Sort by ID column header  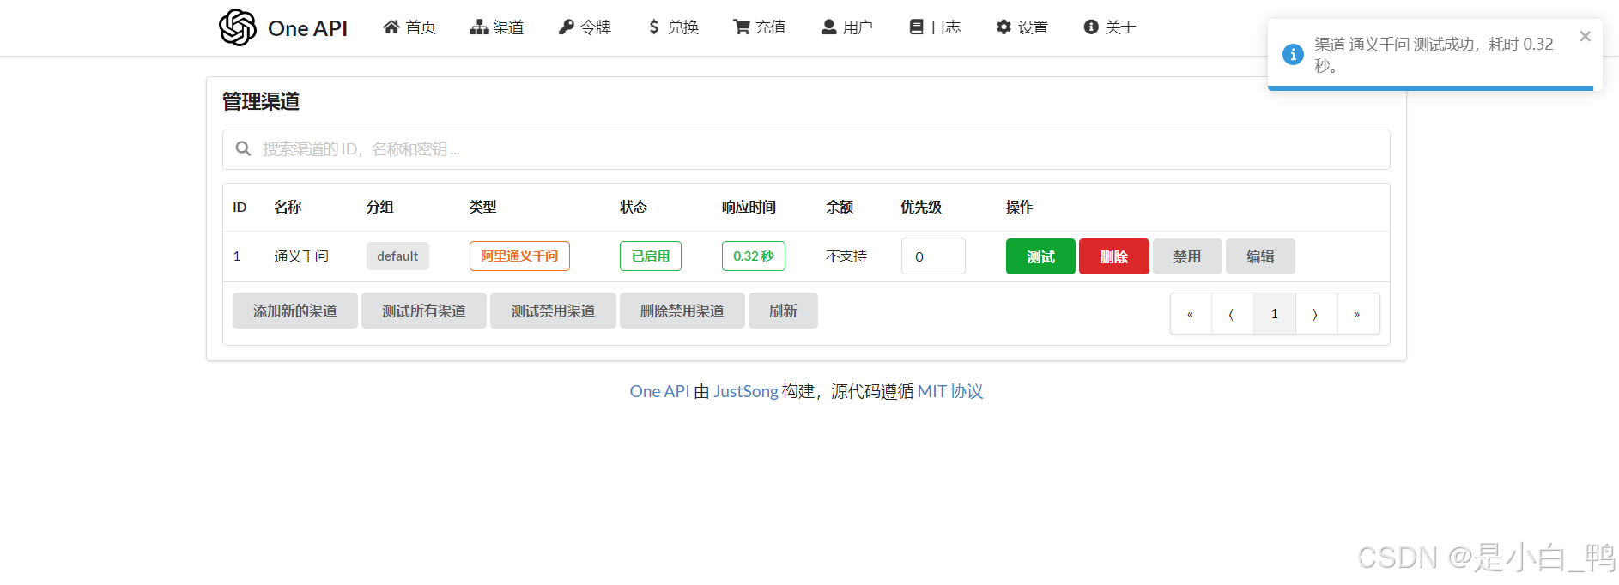click(240, 208)
